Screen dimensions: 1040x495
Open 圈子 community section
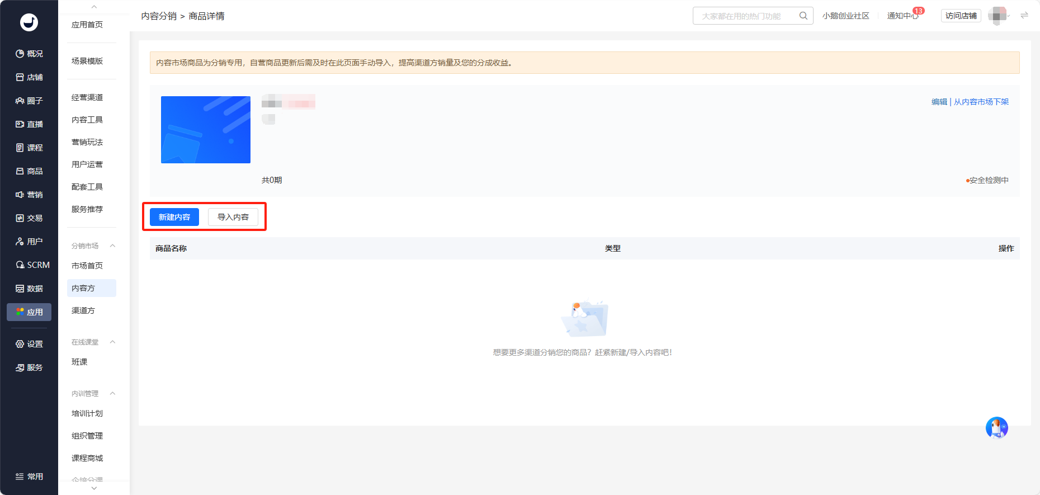pos(29,101)
